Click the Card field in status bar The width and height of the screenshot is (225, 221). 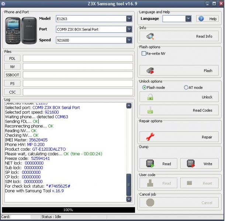pyautogui.click(x=21, y=217)
